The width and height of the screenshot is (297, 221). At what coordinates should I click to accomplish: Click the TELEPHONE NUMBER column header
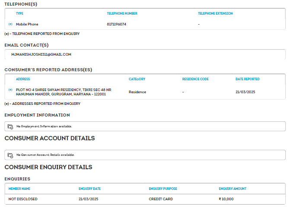122,13
